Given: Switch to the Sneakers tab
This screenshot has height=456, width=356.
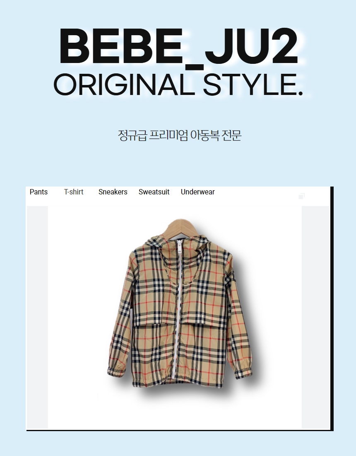Looking at the screenshot, I should 113,192.
